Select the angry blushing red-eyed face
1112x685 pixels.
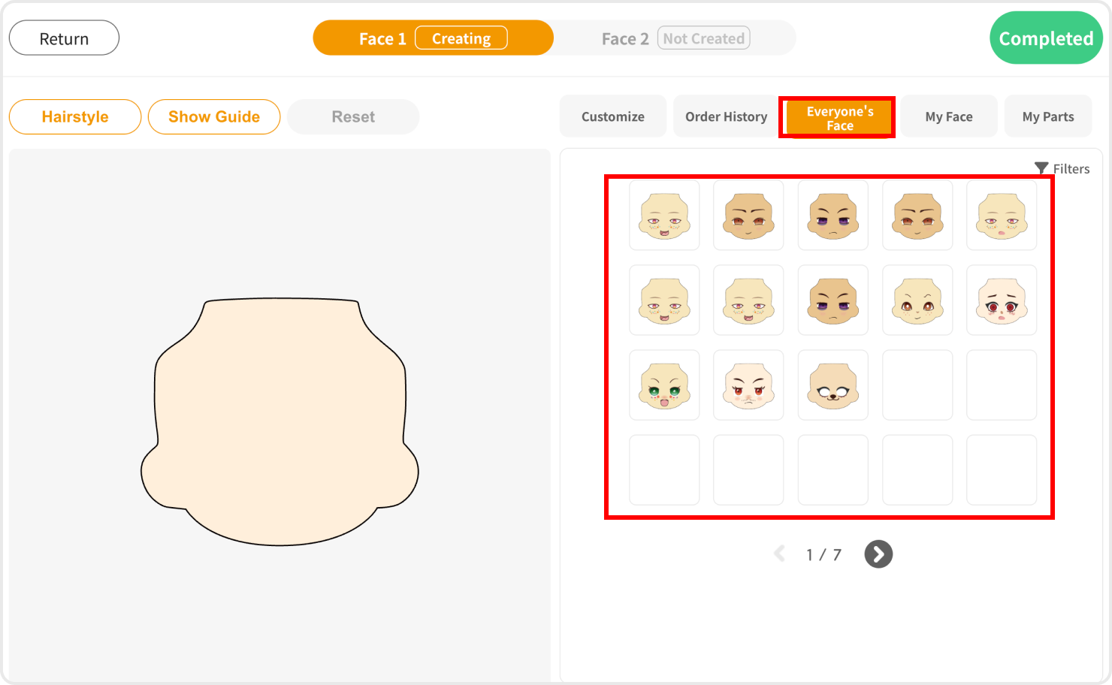[748, 385]
